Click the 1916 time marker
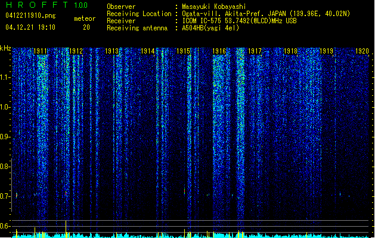Screen dimensions: 375x238 click(219, 51)
